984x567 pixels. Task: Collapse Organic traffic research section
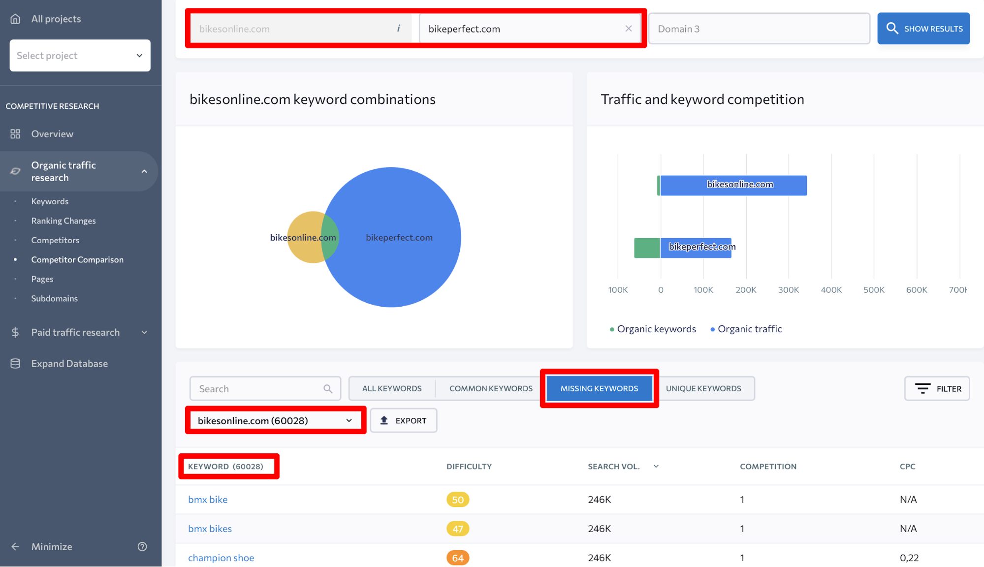click(x=144, y=171)
